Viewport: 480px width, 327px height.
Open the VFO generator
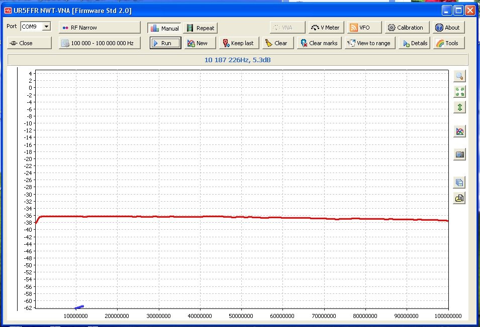point(364,28)
